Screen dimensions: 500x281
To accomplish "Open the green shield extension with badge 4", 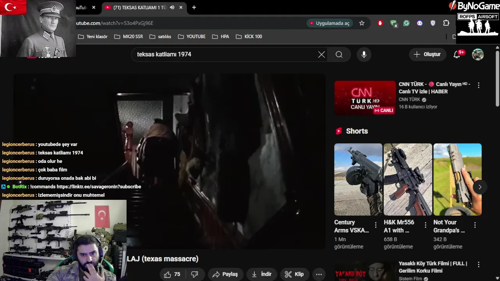I will coord(393,23).
